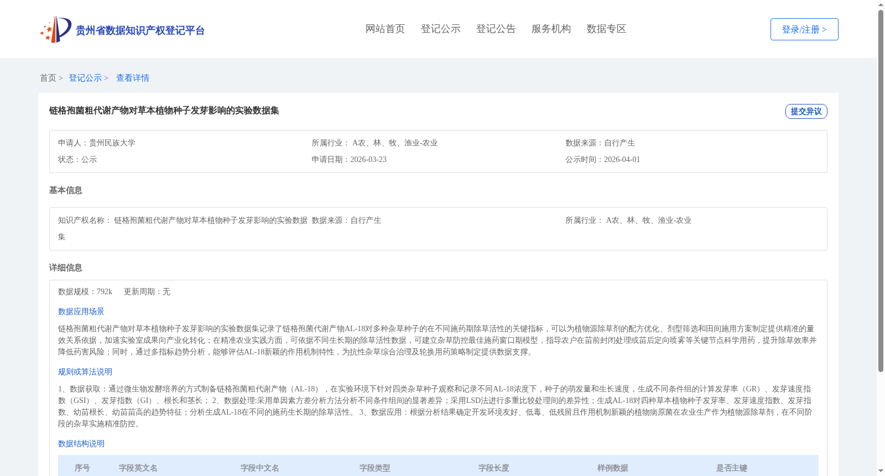
Task: Open the 登记公告 navigation item
Action: (x=496, y=29)
